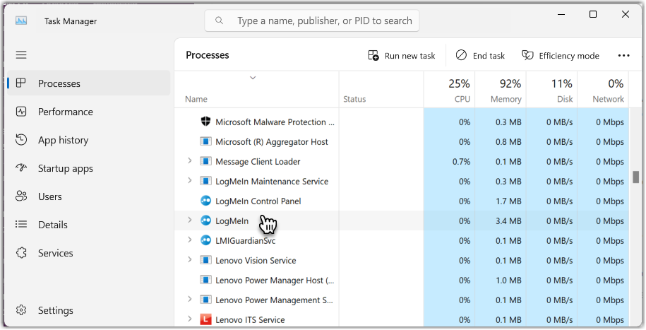This screenshot has width=646, height=330.
Task: Click the Performance sidebar icon
Action: pyautogui.click(x=21, y=112)
